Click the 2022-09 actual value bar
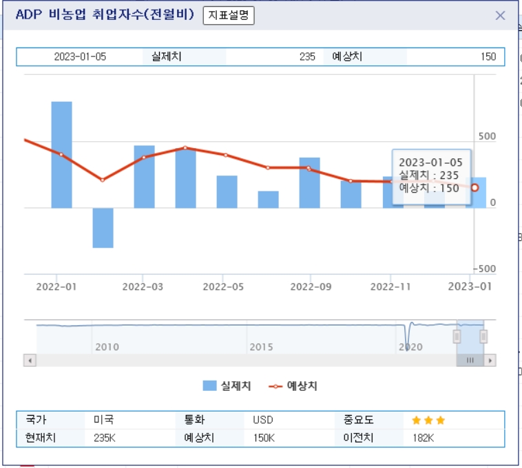522x468 pixels. (310, 182)
